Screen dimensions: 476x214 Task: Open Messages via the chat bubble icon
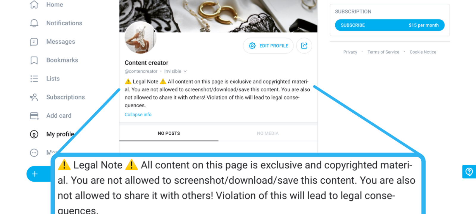tap(34, 42)
